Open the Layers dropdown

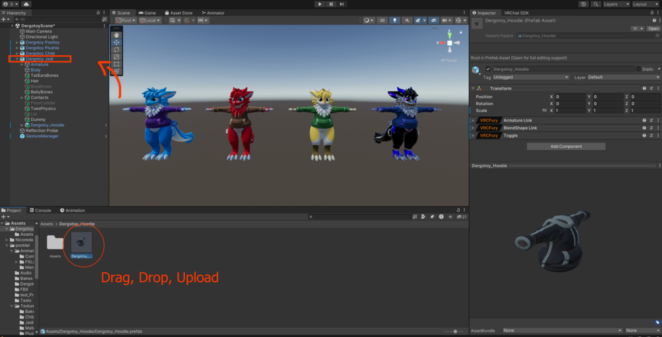[x=617, y=4]
